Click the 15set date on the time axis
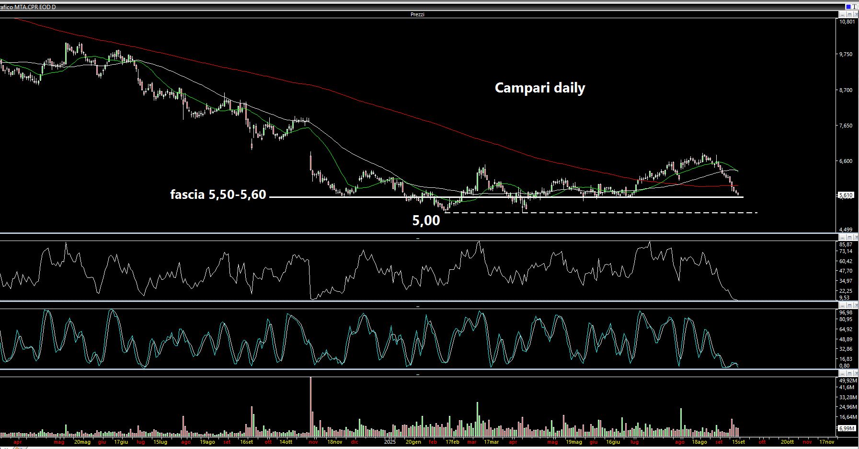Viewport: 859px width, 449px height. tap(738, 442)
